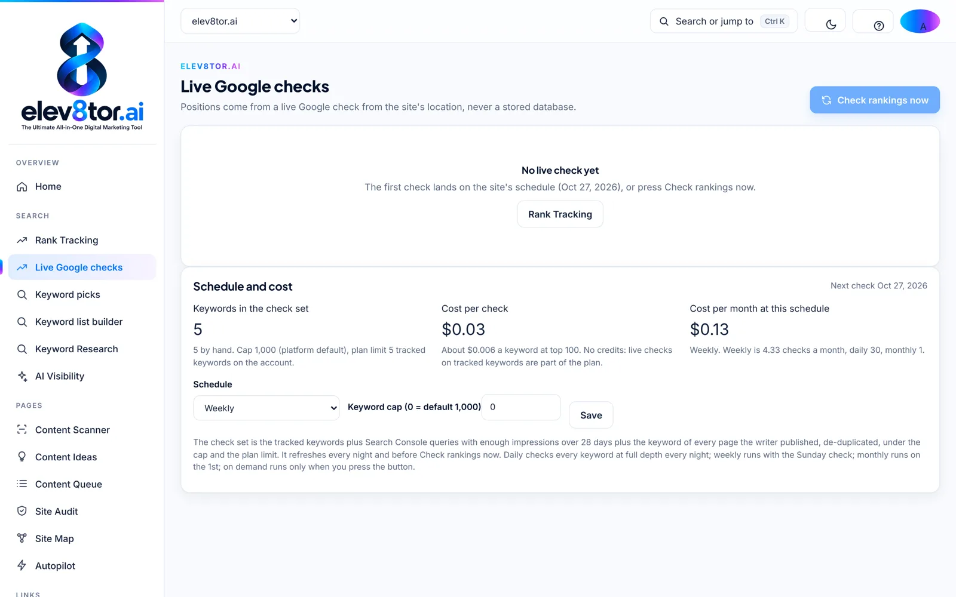
Task: Click the Rank Tracking button in empty state
Action: tap(560, 214)
